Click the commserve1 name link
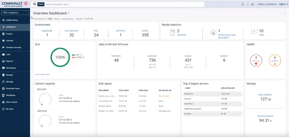Viewport: 289px width, 137px height. (67, 19)
